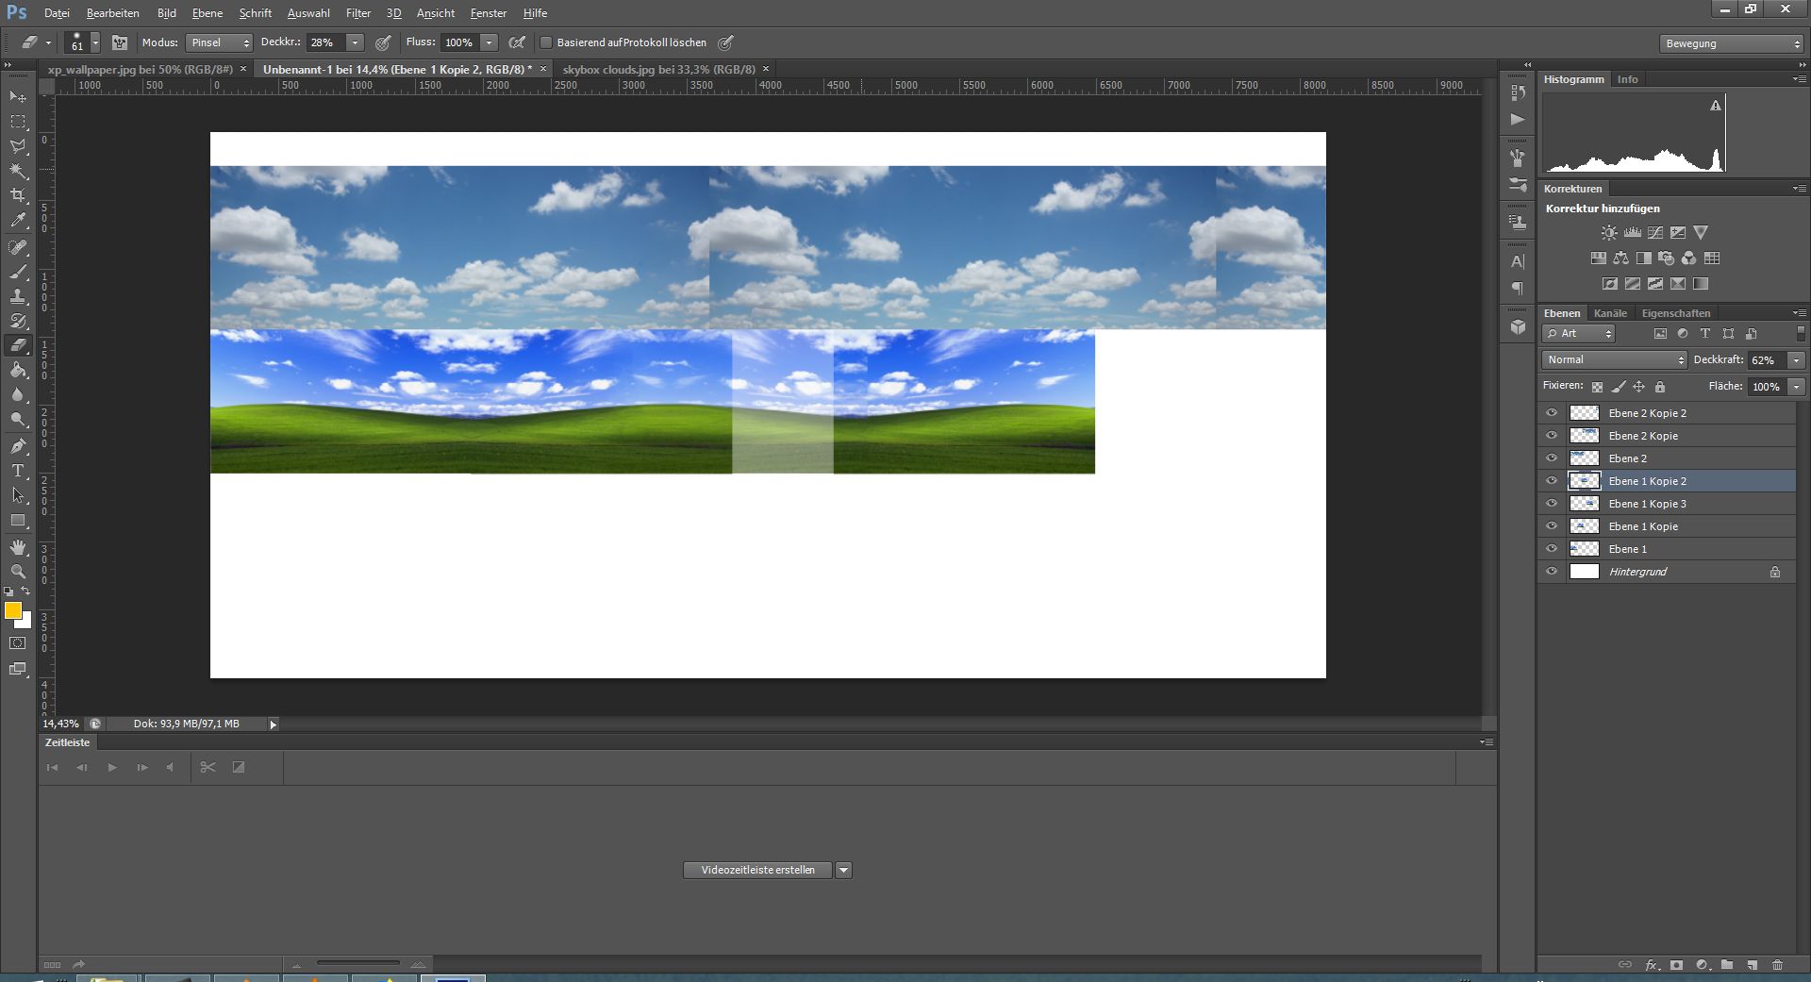Image resolution: width=1811 pixels, height=982 pixels.
Task: Select the Crop tool
Action: coord(18,195)
